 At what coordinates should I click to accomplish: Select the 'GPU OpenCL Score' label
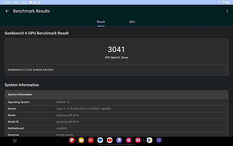point(116,57)
